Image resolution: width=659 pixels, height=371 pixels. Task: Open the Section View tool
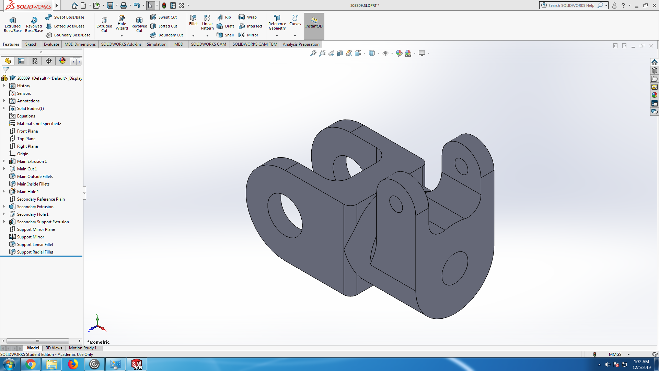340,53
